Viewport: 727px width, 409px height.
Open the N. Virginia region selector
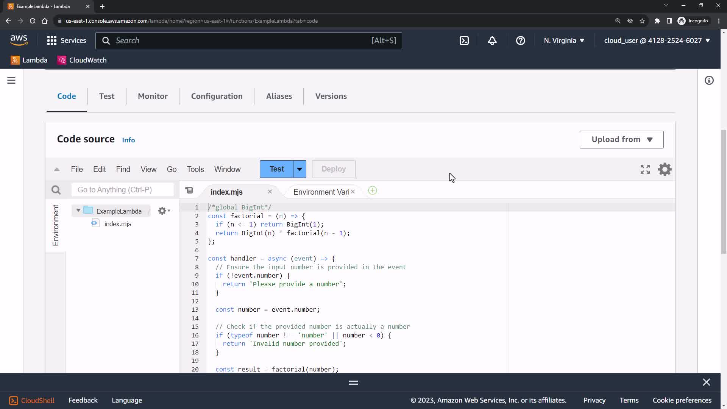(564, 41)
